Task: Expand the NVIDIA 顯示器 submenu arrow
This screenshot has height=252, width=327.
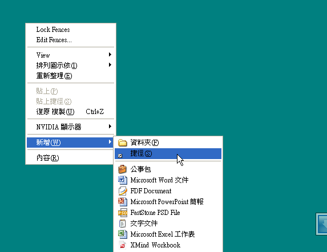Action: 110,127
